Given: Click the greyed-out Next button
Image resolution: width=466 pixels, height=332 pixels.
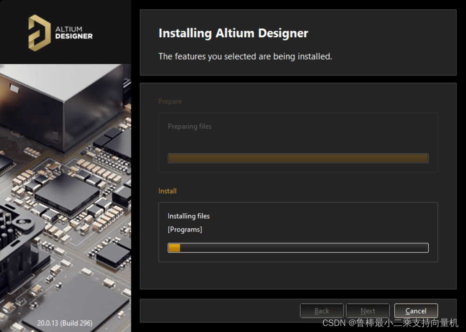Looking at the screenshot, I should (x=368, y=311).
